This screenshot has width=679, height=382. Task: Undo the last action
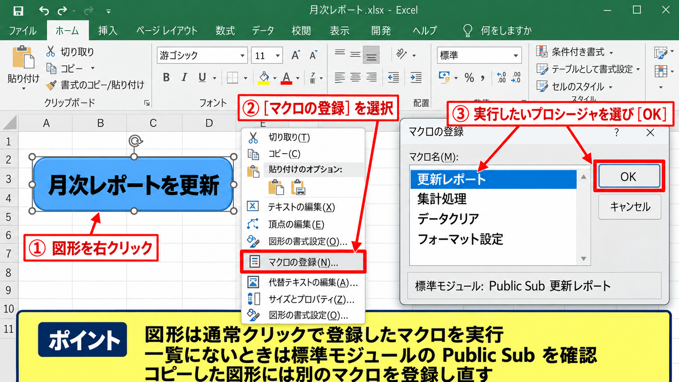click(x=44, y=11)
